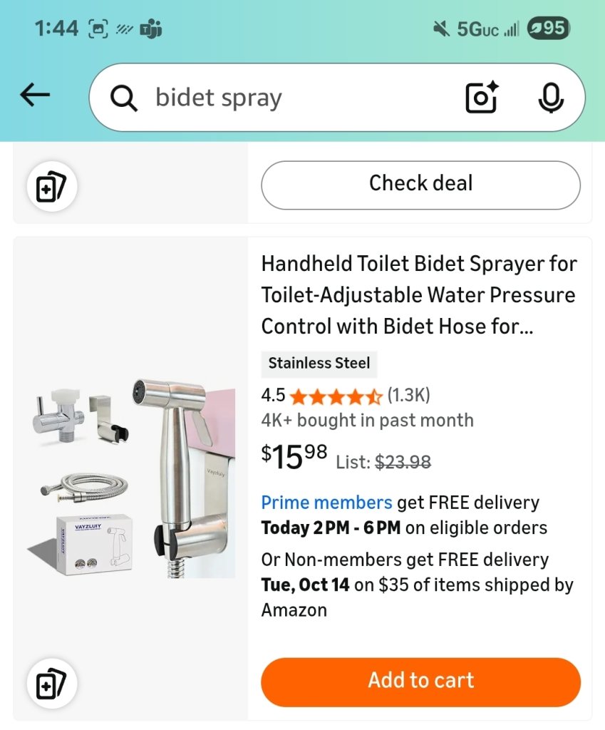Viewport: 605px width, 730px height.
Task: Tap the bidet sprayer product image
Action: pyautogui.click(x=132, y=478)
